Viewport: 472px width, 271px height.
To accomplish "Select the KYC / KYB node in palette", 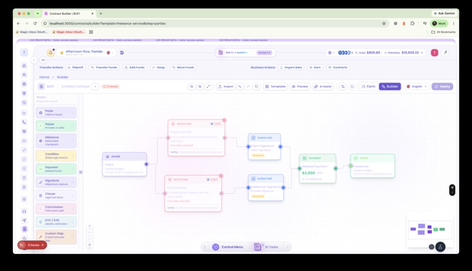I will 56,222.
